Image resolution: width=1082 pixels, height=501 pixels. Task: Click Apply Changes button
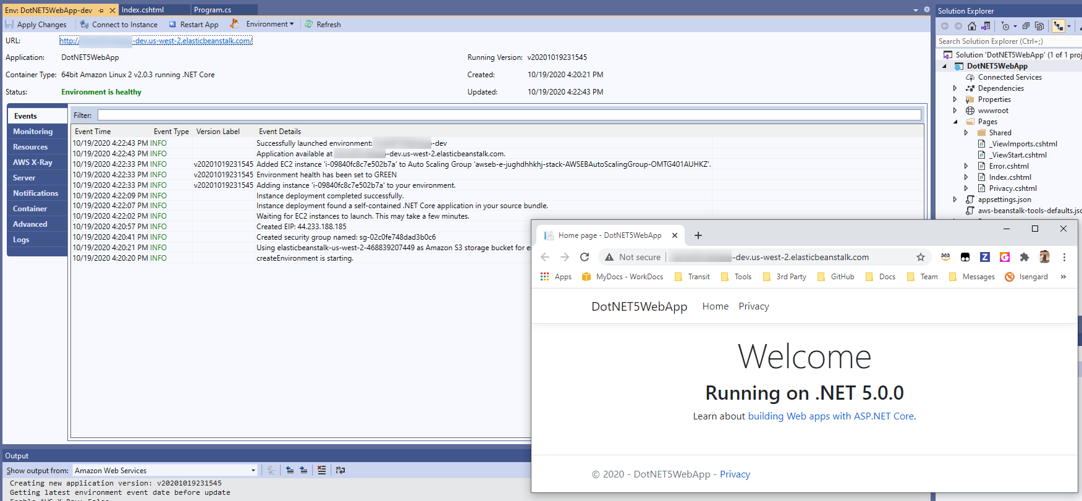click(36, 25)
